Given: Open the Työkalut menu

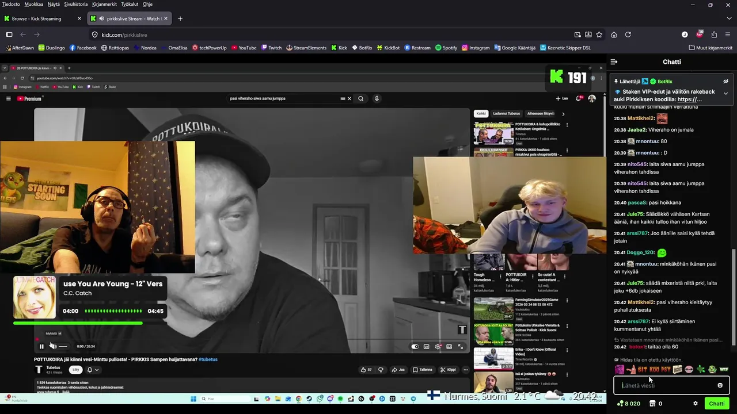Looking at the screenshot, I should coord(130,4).
